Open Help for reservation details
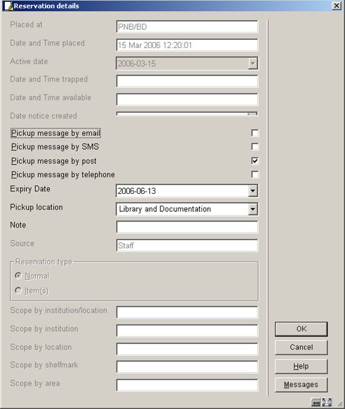Screen dimensions: 345x409 pyautogui.click(x=301, y=366)
